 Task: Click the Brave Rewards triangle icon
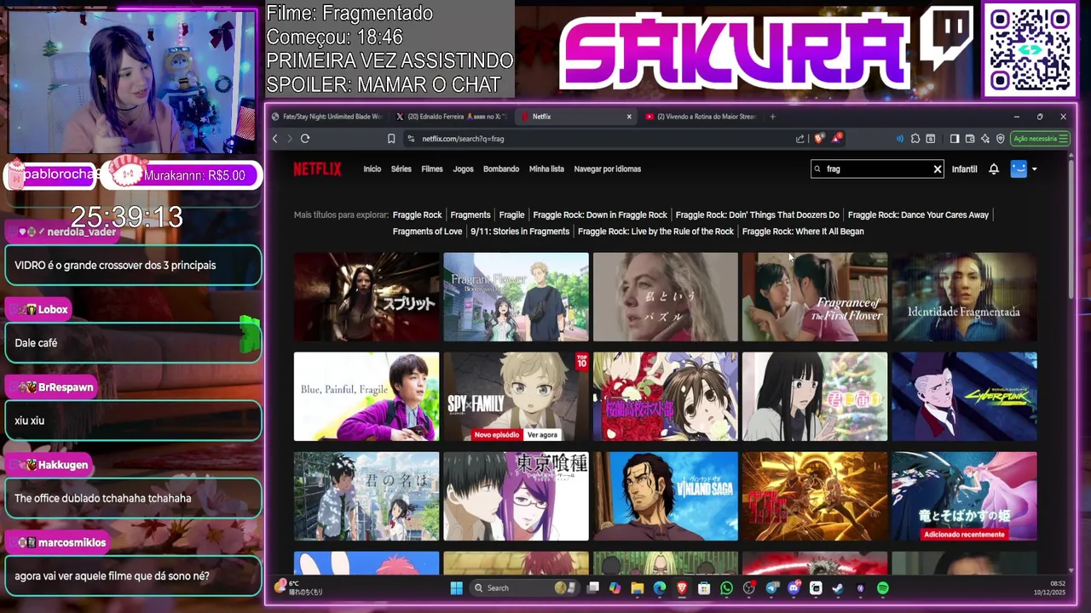tap(836, 139)
